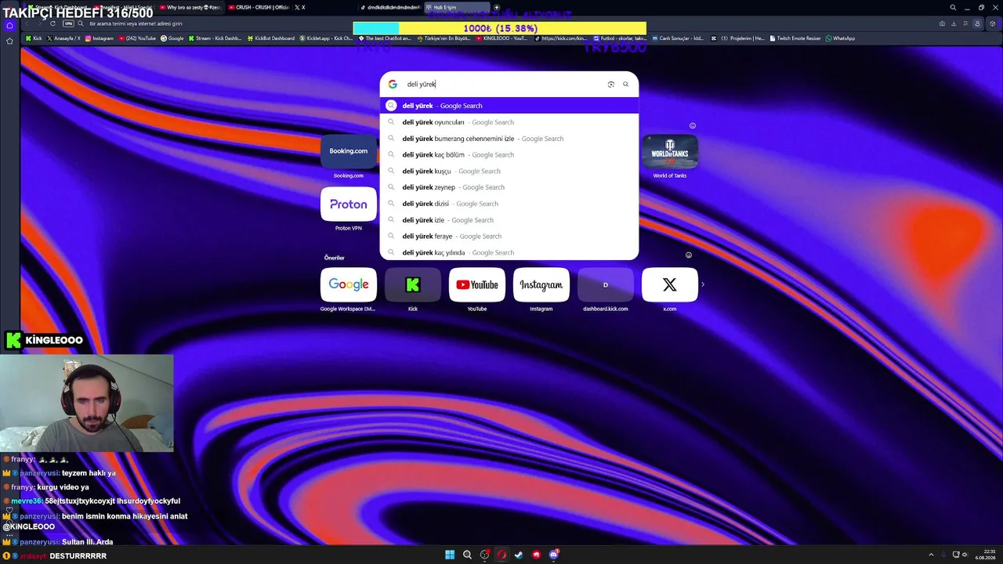Open the Twitch Emote Resizer bookmark
This screenshot has width=1003, height=564.
796,38
